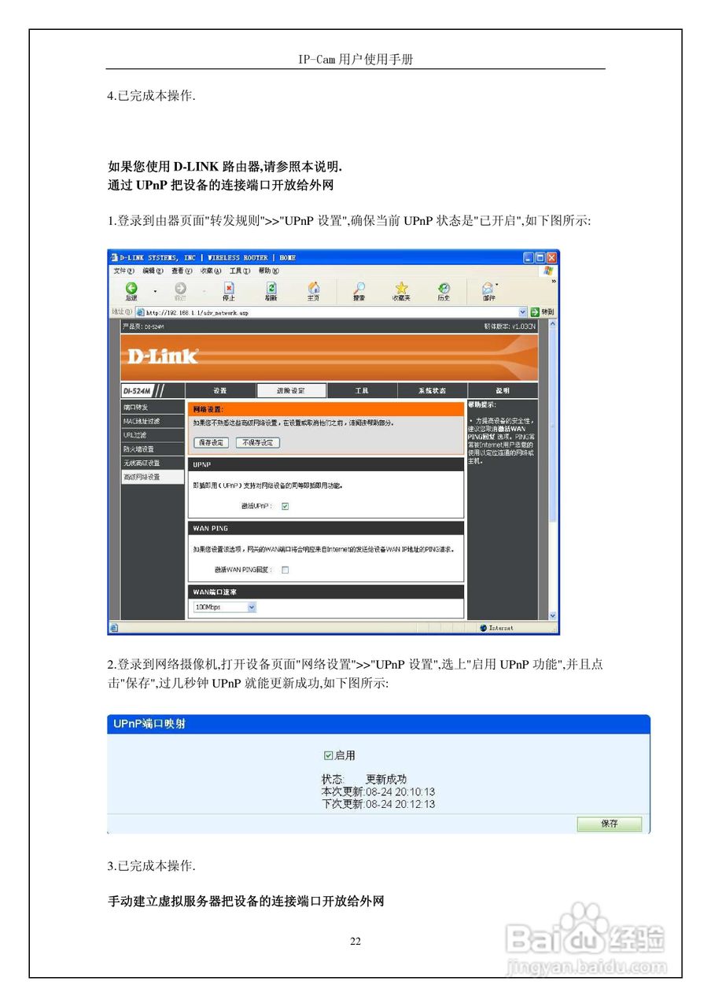Open the 主页 (Home) page icon
This screenshot has height=1007, width=711.
click(314, 288)
